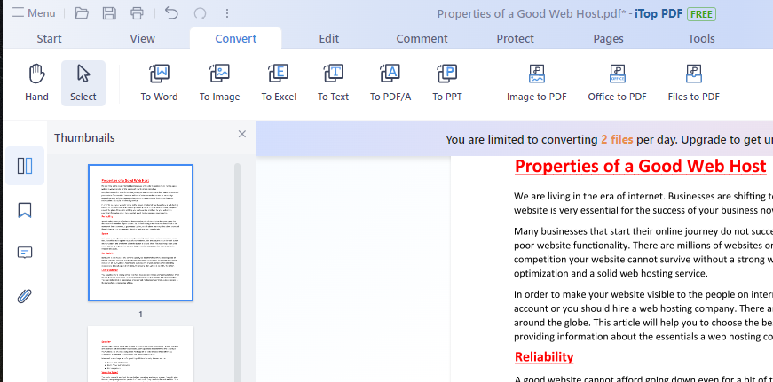Convert the PDF To Word

point(159,82)
